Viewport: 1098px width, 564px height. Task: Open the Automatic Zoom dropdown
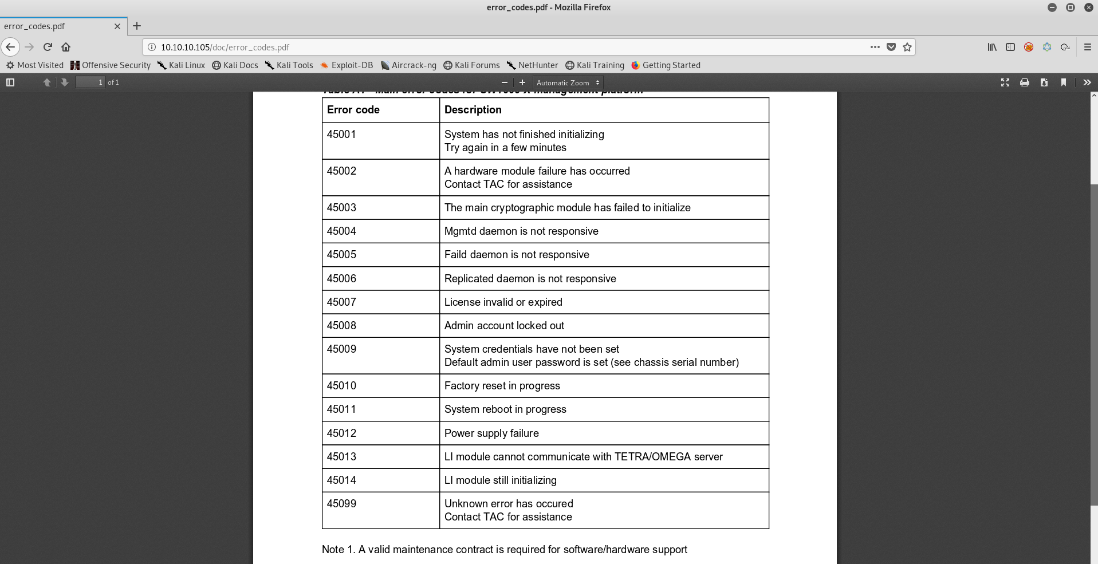point(567,82)
